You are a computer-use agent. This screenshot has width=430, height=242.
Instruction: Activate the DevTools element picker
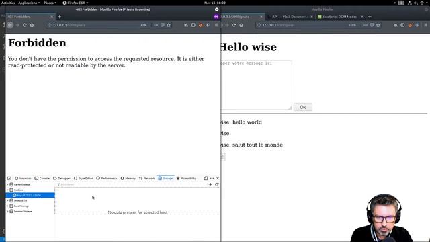9,178
